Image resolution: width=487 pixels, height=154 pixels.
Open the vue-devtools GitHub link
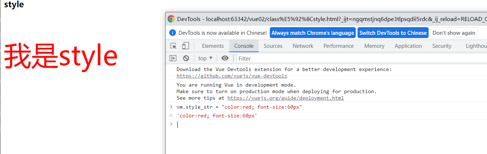[232, 76]
